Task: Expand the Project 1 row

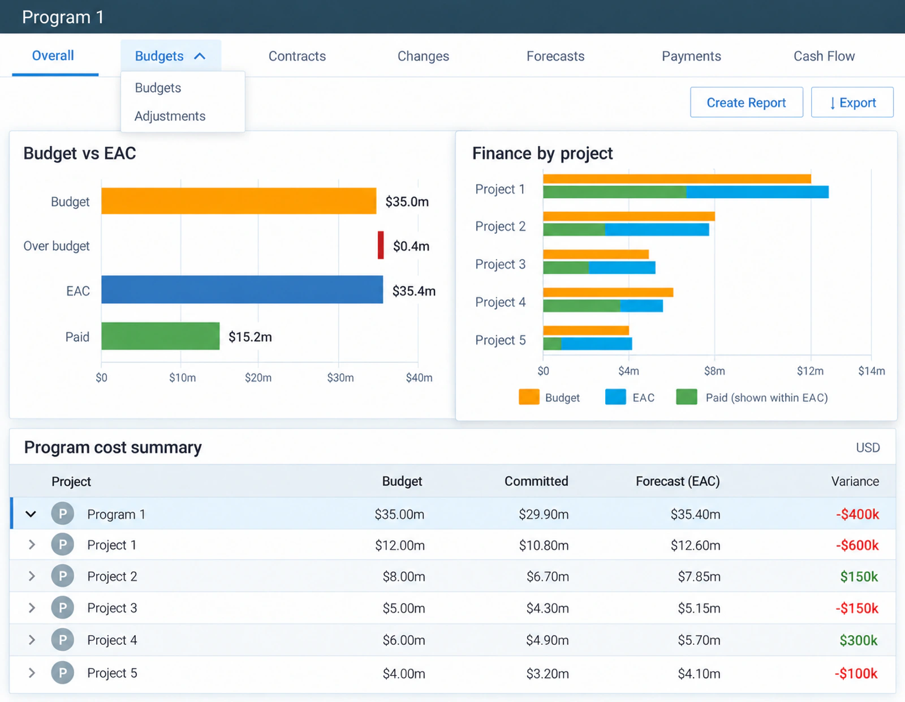Action: pos(32,545)
